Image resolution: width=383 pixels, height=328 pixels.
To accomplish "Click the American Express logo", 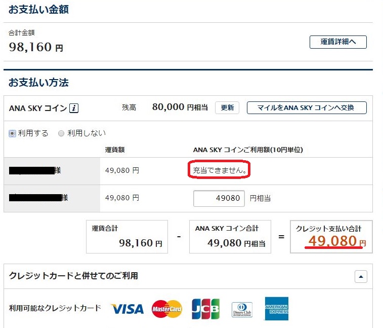I will tap(277, 309).
